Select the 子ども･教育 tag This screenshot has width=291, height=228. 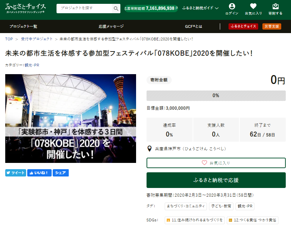pyautogui.click(x=221, y=206)
